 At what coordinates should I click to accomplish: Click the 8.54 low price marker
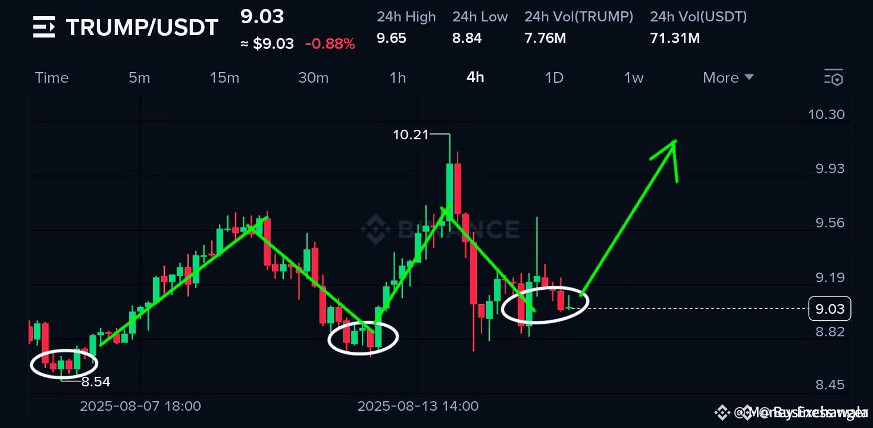(96, 382)
